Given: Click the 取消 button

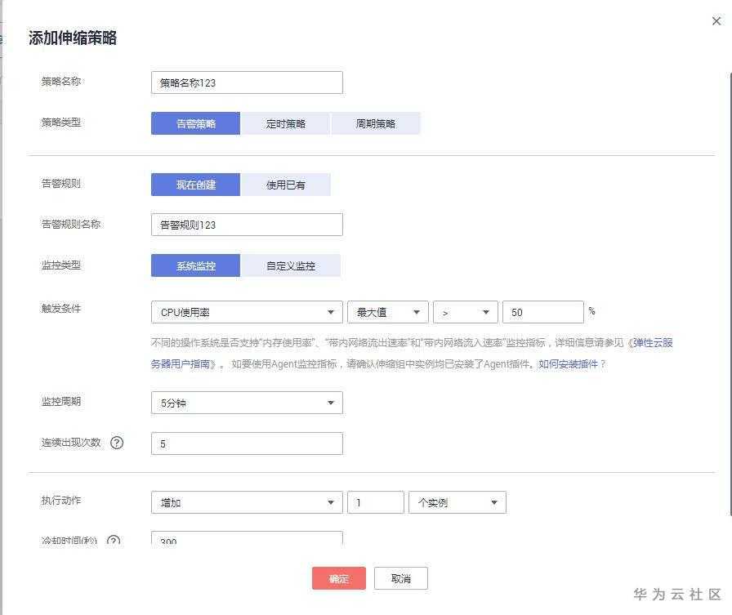Looking at the screenshot, I should pos(400,578).
